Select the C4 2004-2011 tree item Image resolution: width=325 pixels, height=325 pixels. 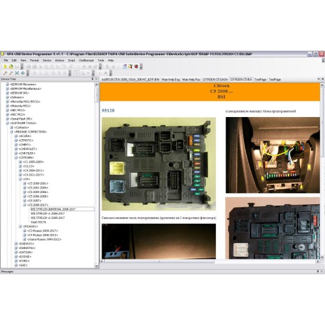pyautogui.click(x=33, y=170)
